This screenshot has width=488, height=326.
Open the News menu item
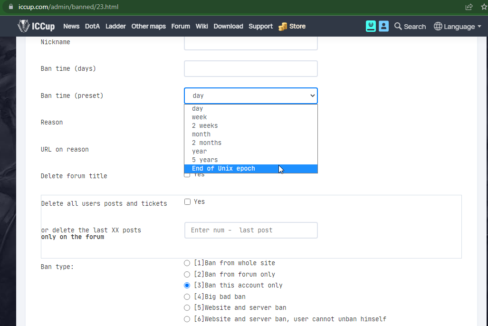(71, 26)
